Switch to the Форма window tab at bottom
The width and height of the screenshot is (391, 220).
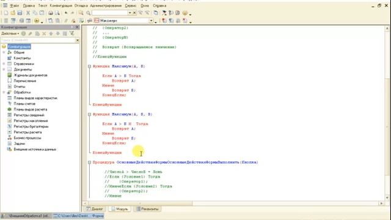(78, 216)
